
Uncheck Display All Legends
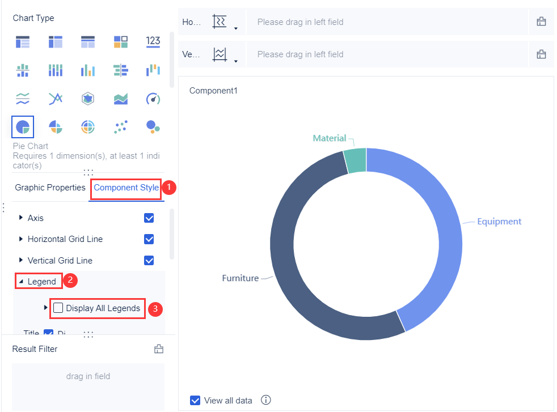click(x=58, y=308)
